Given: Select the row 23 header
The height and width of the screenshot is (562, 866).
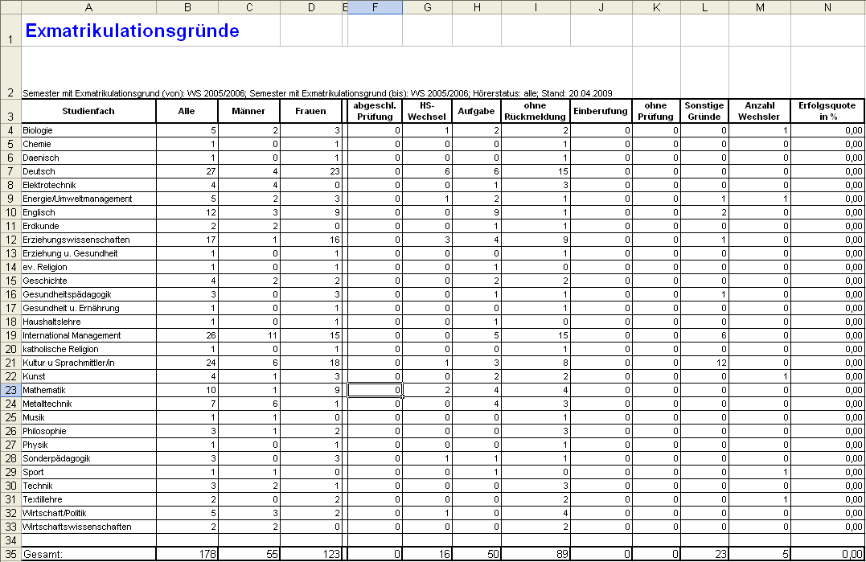Looking at the screenshot, I should point(10,390).
